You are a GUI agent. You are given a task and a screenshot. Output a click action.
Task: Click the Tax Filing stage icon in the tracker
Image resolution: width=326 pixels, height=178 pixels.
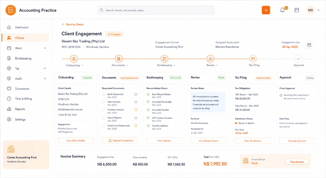click(x=253, y=59)
